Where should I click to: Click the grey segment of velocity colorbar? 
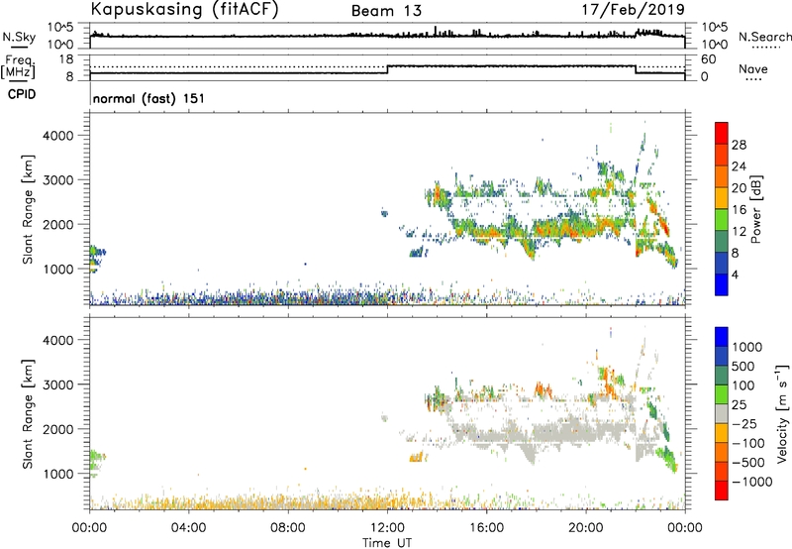[x=722, y=414]
